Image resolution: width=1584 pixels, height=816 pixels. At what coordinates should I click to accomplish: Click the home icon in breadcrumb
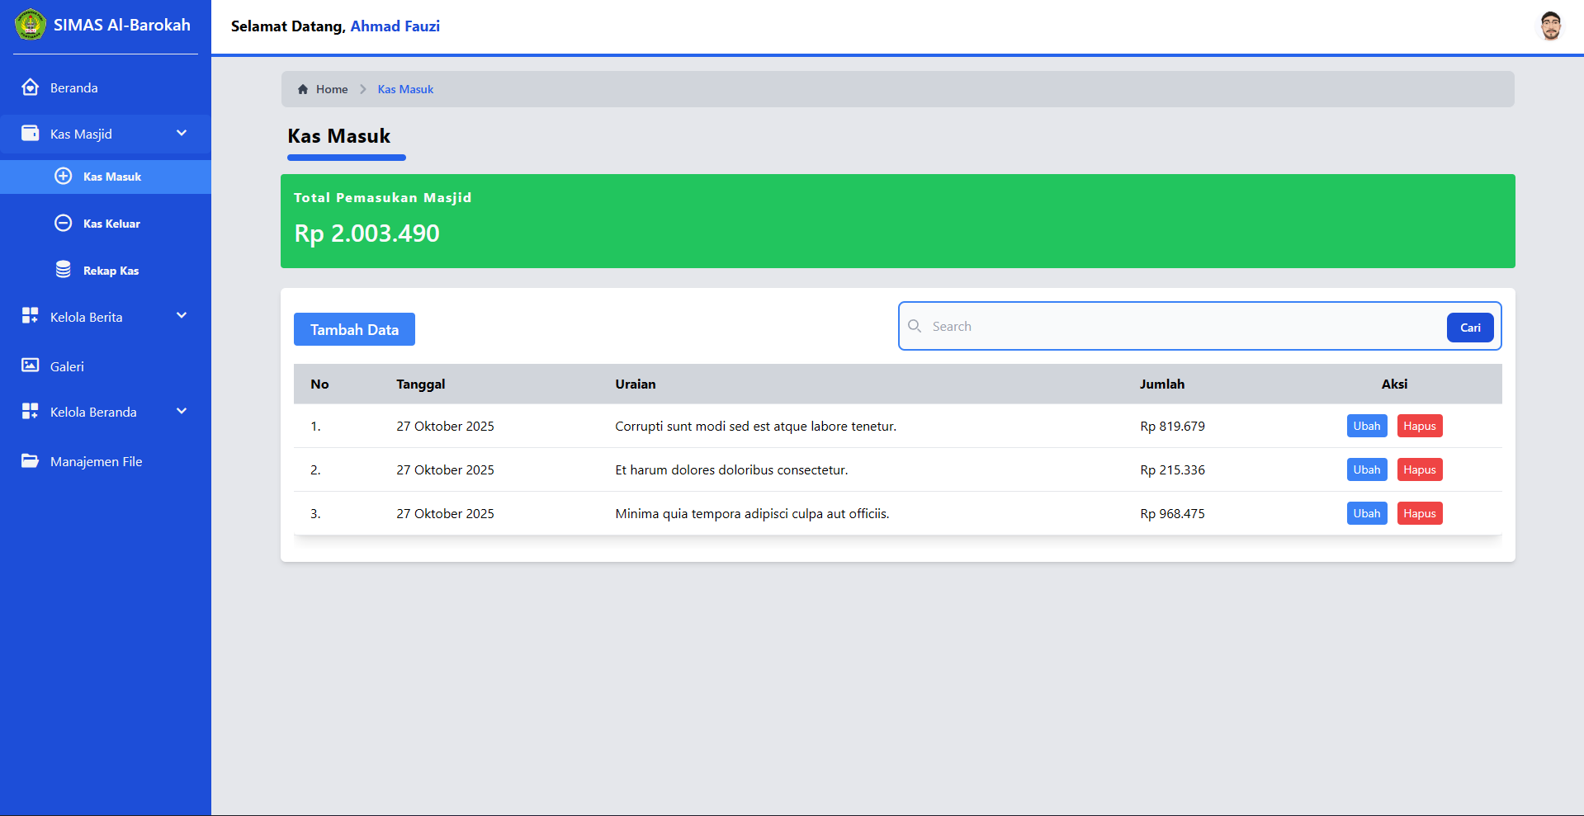[x=303, y=89]
